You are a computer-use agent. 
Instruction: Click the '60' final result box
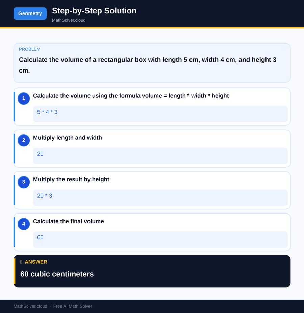point(160,239)
